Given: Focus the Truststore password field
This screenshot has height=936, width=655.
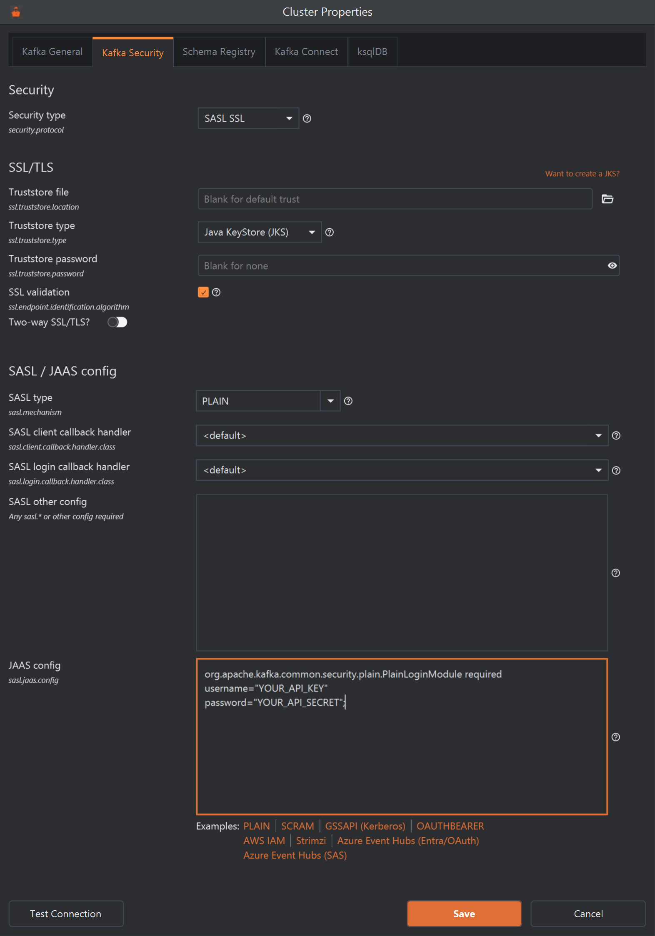Looking at the screenshot, I should [x=409, y=266].
